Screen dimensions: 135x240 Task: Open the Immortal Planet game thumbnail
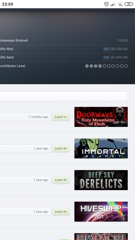click(x=101, y=149)
